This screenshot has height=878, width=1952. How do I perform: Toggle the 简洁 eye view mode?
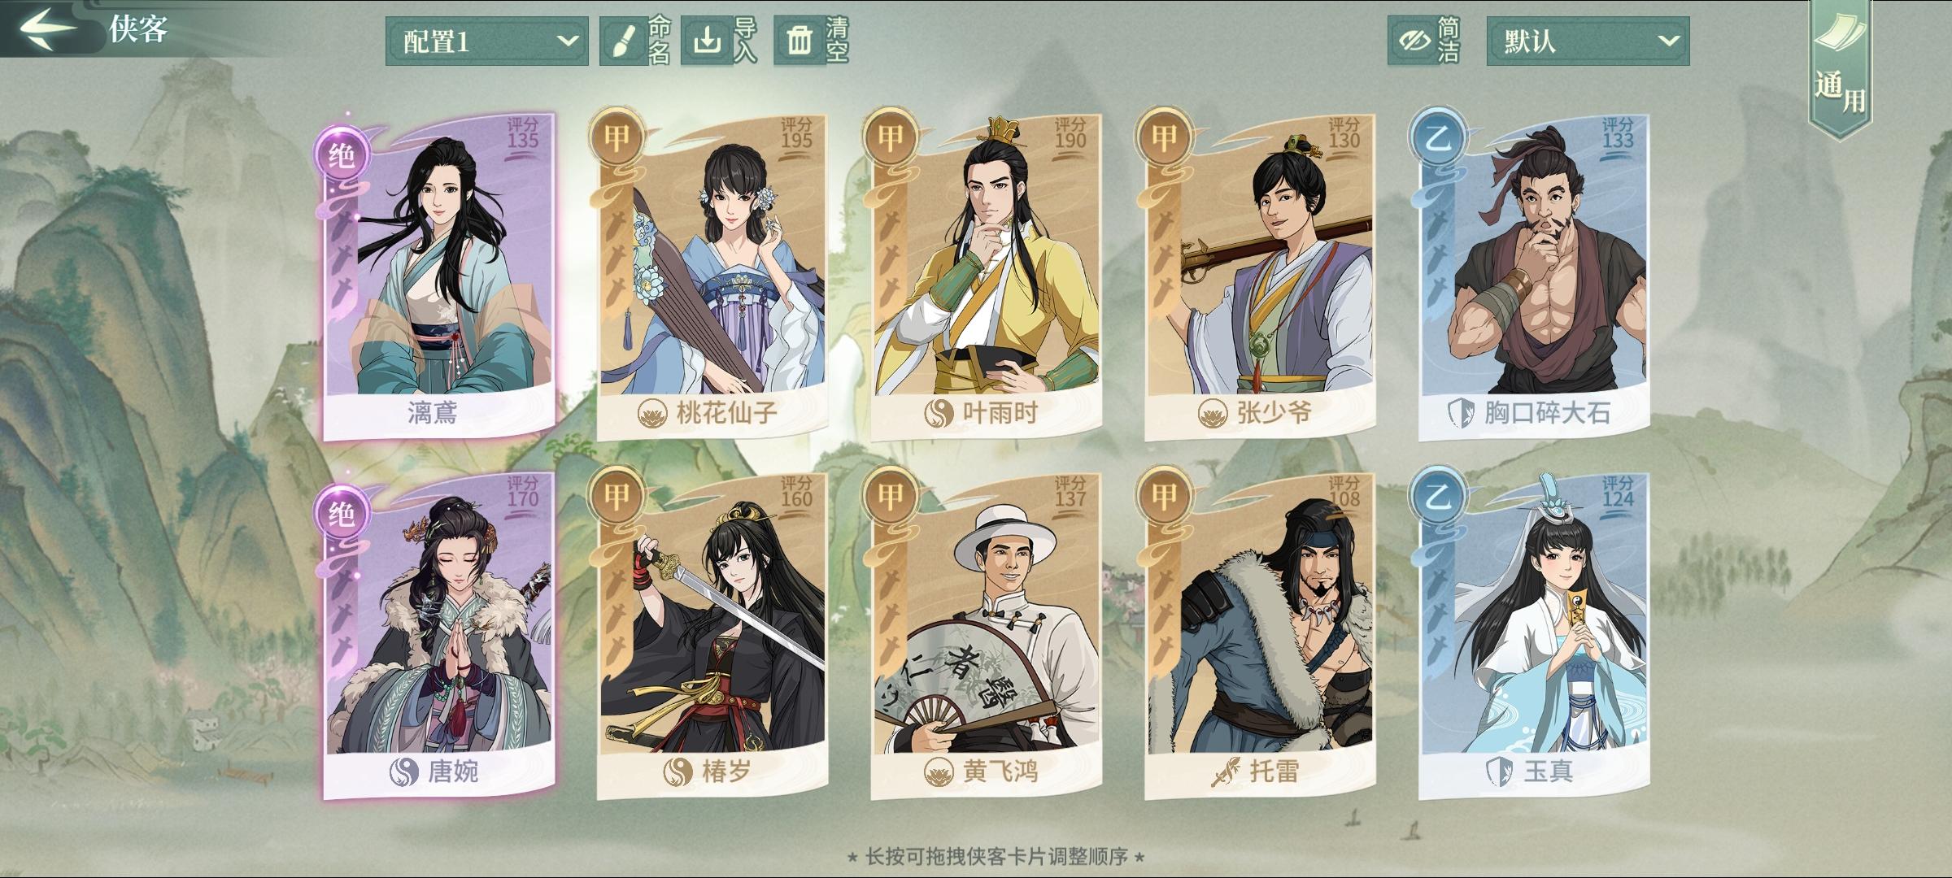coord(1425,41)
